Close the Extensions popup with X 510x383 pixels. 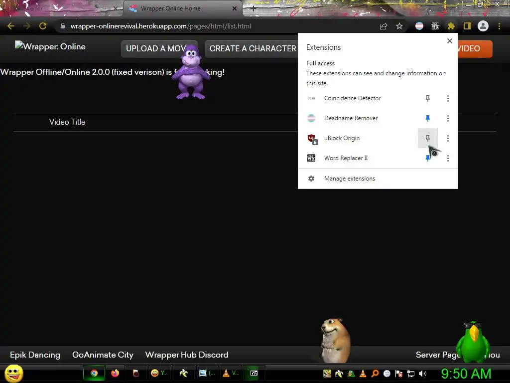coord(450,41)
